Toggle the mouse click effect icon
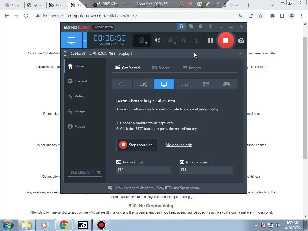308x231 pixels. pos(184,41)
